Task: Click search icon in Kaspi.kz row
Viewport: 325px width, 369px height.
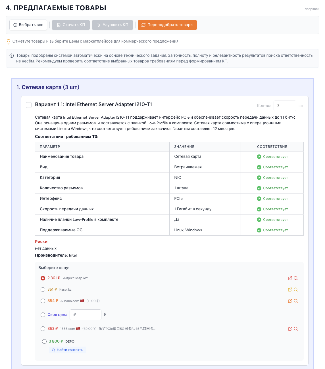Action: coord(296,290)
